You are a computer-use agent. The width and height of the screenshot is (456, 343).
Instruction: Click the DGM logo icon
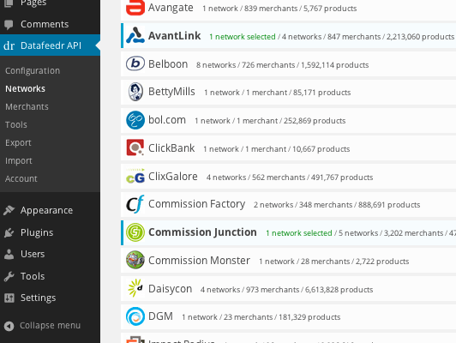(135, 316)
